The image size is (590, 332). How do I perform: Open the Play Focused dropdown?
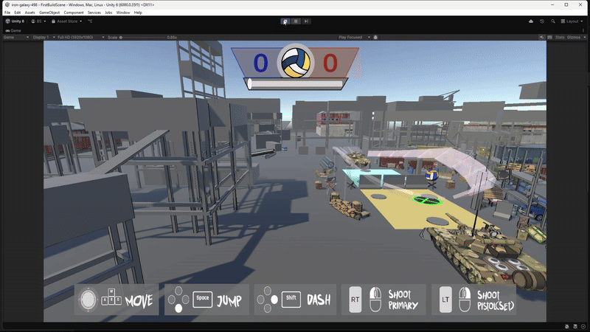coord(354,38)
